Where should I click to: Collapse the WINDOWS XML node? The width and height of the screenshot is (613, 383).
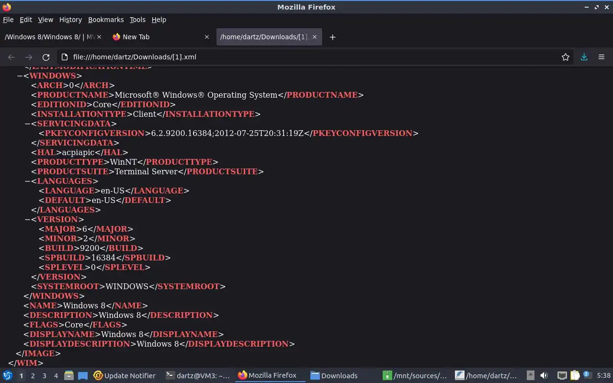point(20,76)
